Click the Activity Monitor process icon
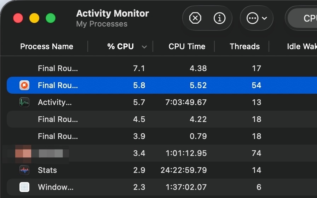317x198 pixels. 24,102
